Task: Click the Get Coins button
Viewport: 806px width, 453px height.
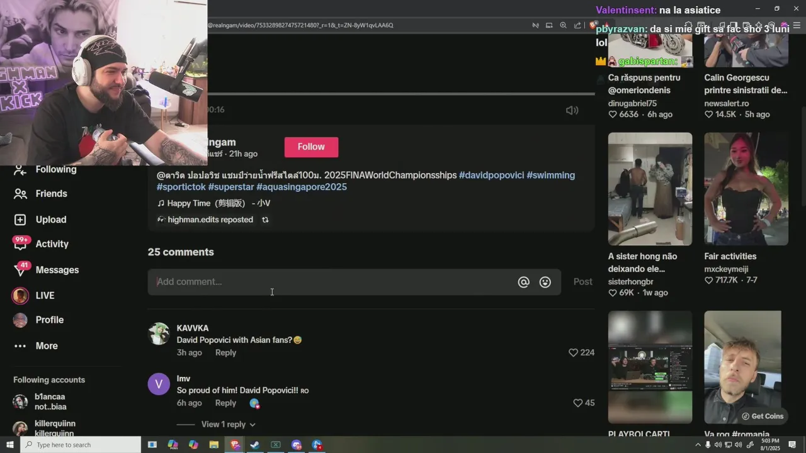Action: pos(763,416)
